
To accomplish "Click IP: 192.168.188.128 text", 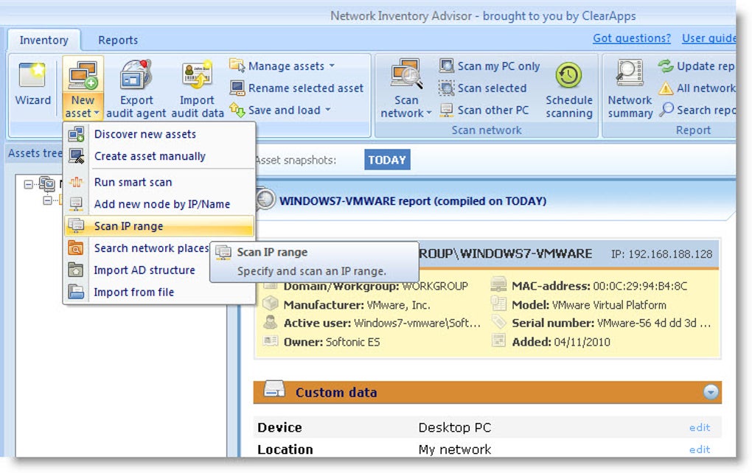I will [661, 254].
